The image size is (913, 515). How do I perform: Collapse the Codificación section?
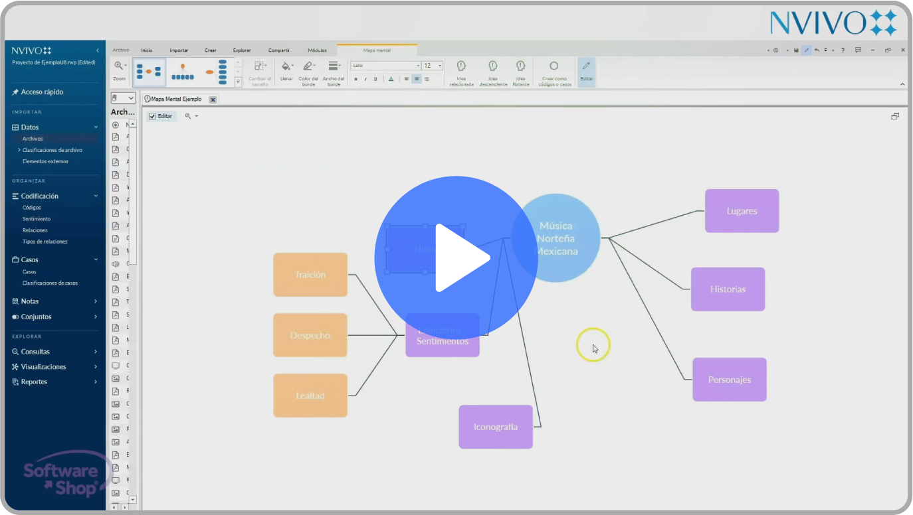coord(96,196)
